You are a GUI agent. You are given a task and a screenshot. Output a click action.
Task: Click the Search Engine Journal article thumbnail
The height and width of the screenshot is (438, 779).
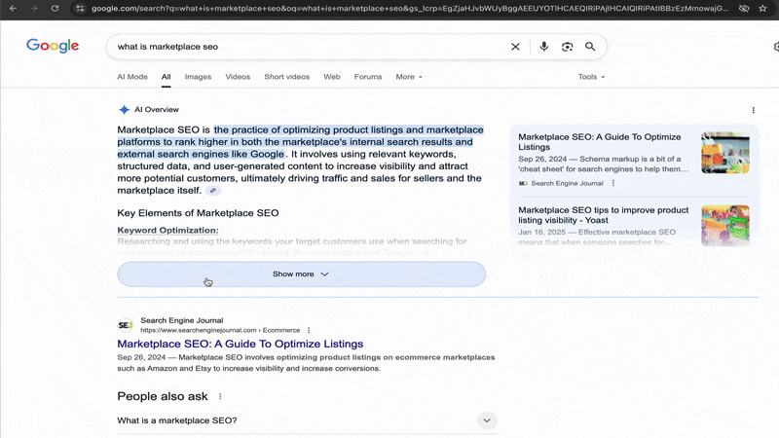click(724, 153)
